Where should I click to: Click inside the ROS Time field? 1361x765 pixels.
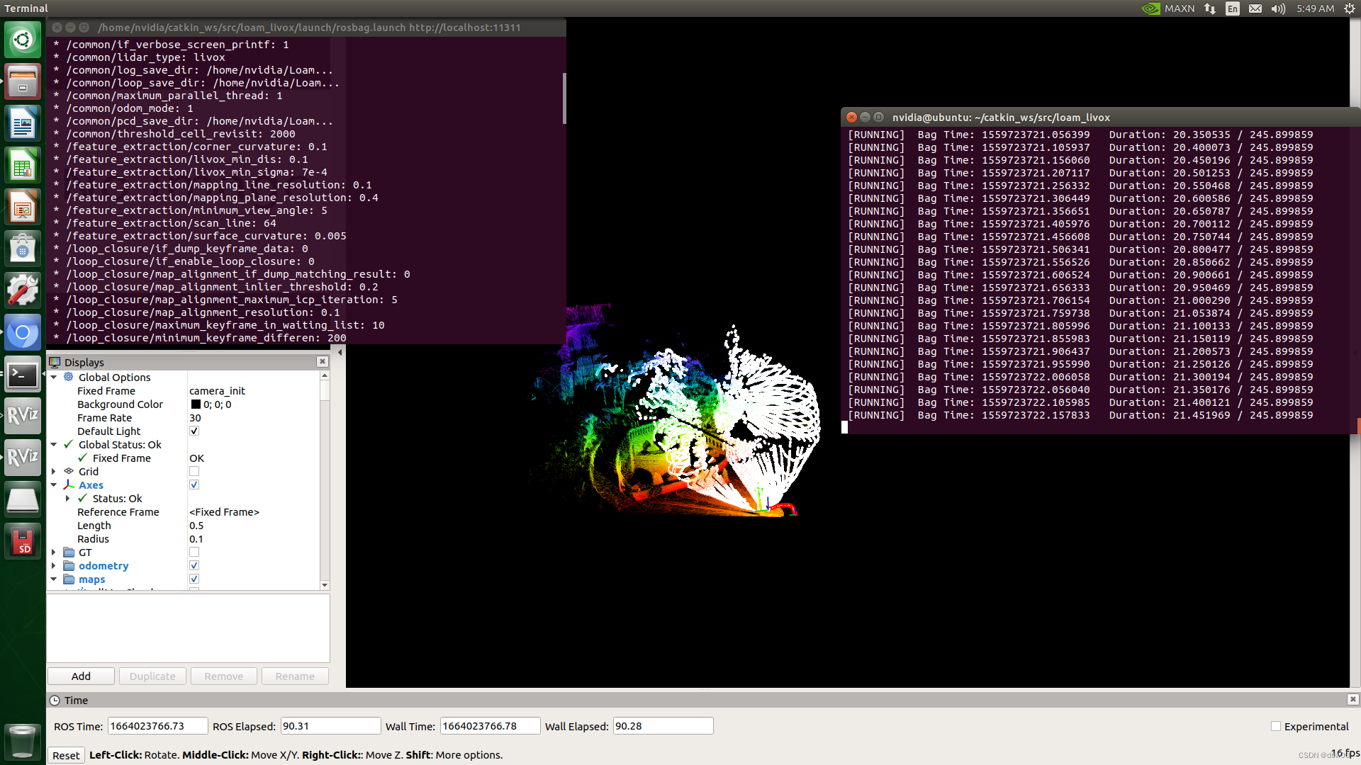click(x=157, y=725)
